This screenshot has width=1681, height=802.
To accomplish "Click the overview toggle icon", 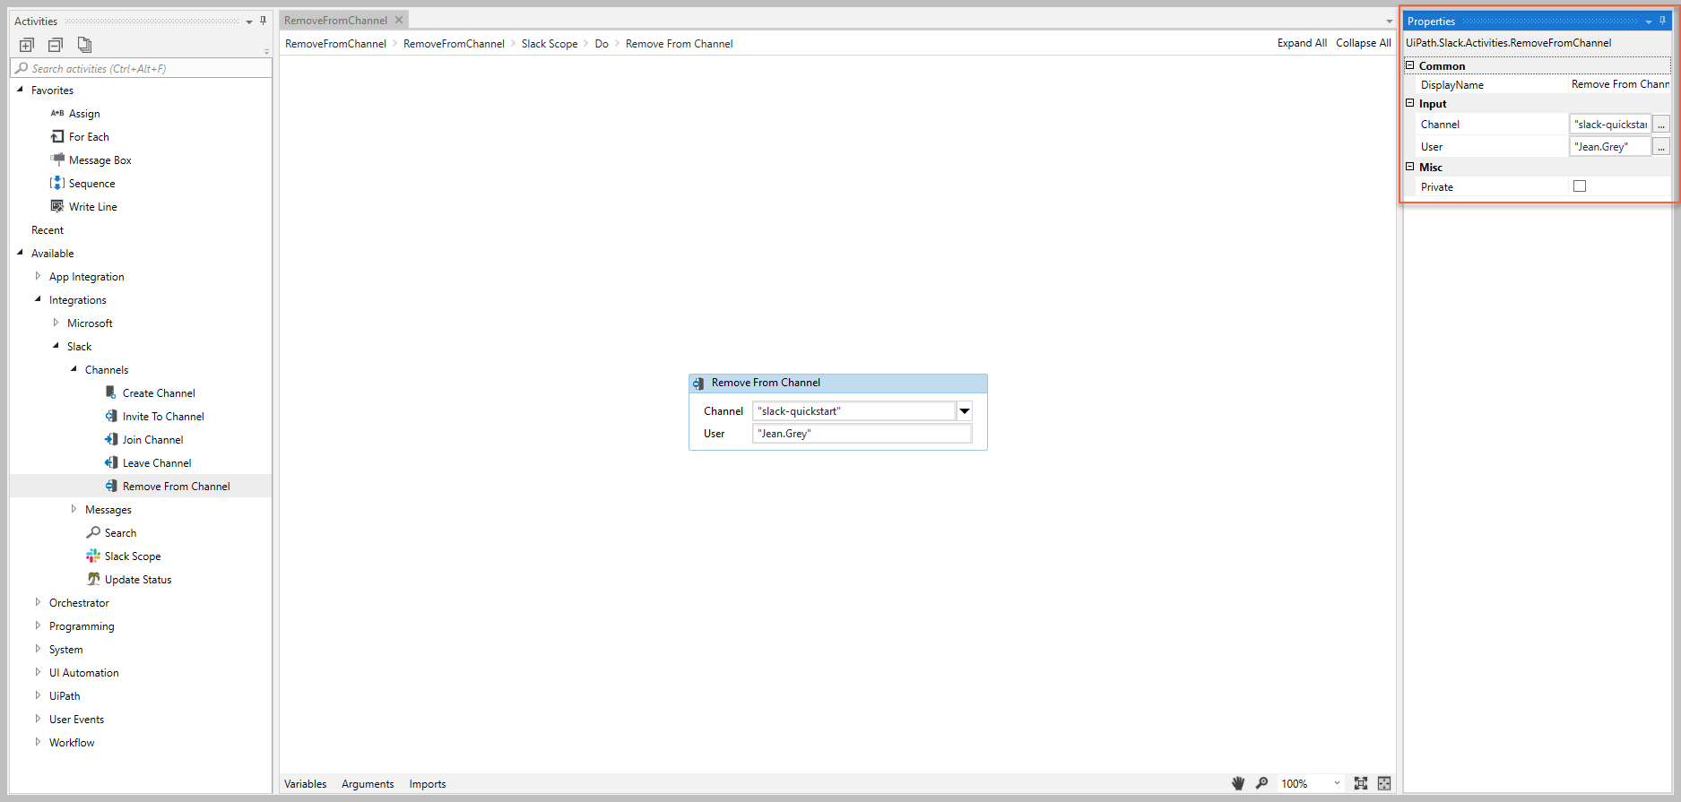I will tap(1384, 783).
